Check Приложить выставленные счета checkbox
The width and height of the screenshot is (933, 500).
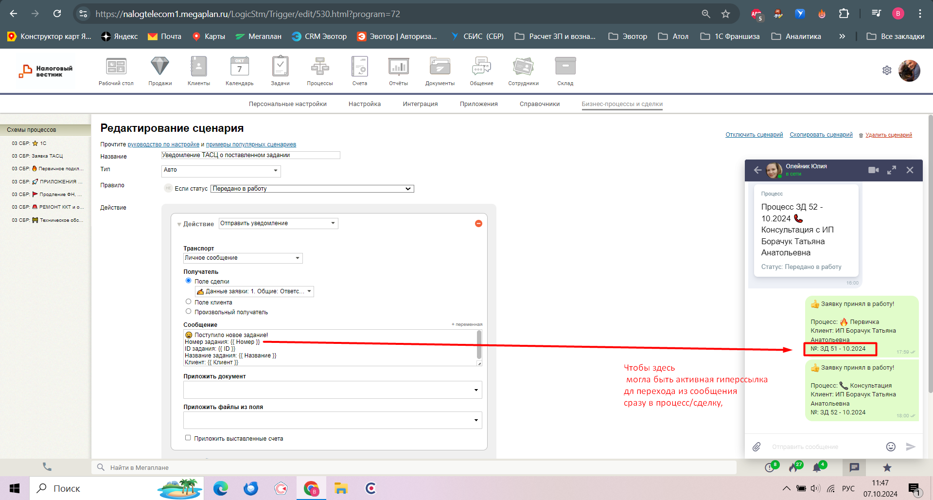[188, 438]
